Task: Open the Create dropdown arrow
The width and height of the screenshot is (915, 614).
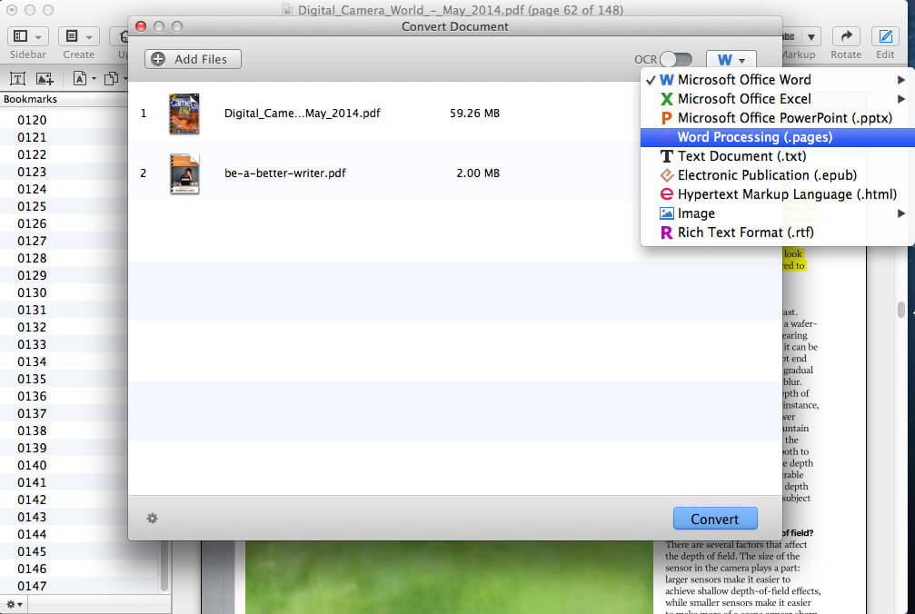Action: click(89, 37)
